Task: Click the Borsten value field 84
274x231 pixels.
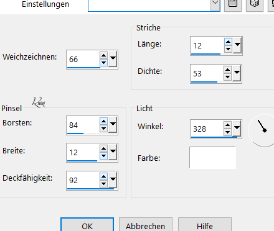Action: [83, 125]
